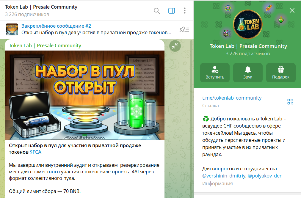Show the channel QR code icon
The width and height of the screenshot is (301, 198).
tap(290, 102)
